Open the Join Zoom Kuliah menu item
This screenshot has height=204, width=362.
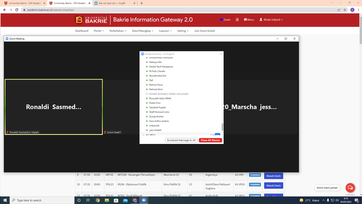205,31
